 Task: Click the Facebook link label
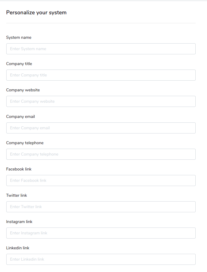coord(19,169)
